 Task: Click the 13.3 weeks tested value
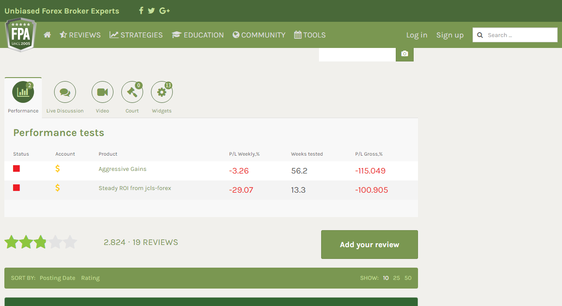point(298,190)
